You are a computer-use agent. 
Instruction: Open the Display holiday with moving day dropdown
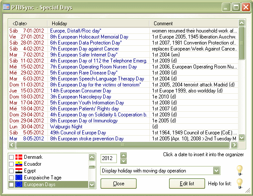pyautogui.click(x=216, y=171)
